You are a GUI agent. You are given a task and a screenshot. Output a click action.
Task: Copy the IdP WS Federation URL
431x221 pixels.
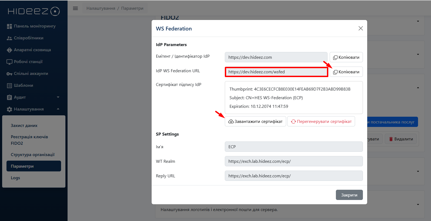pos(346,72)
